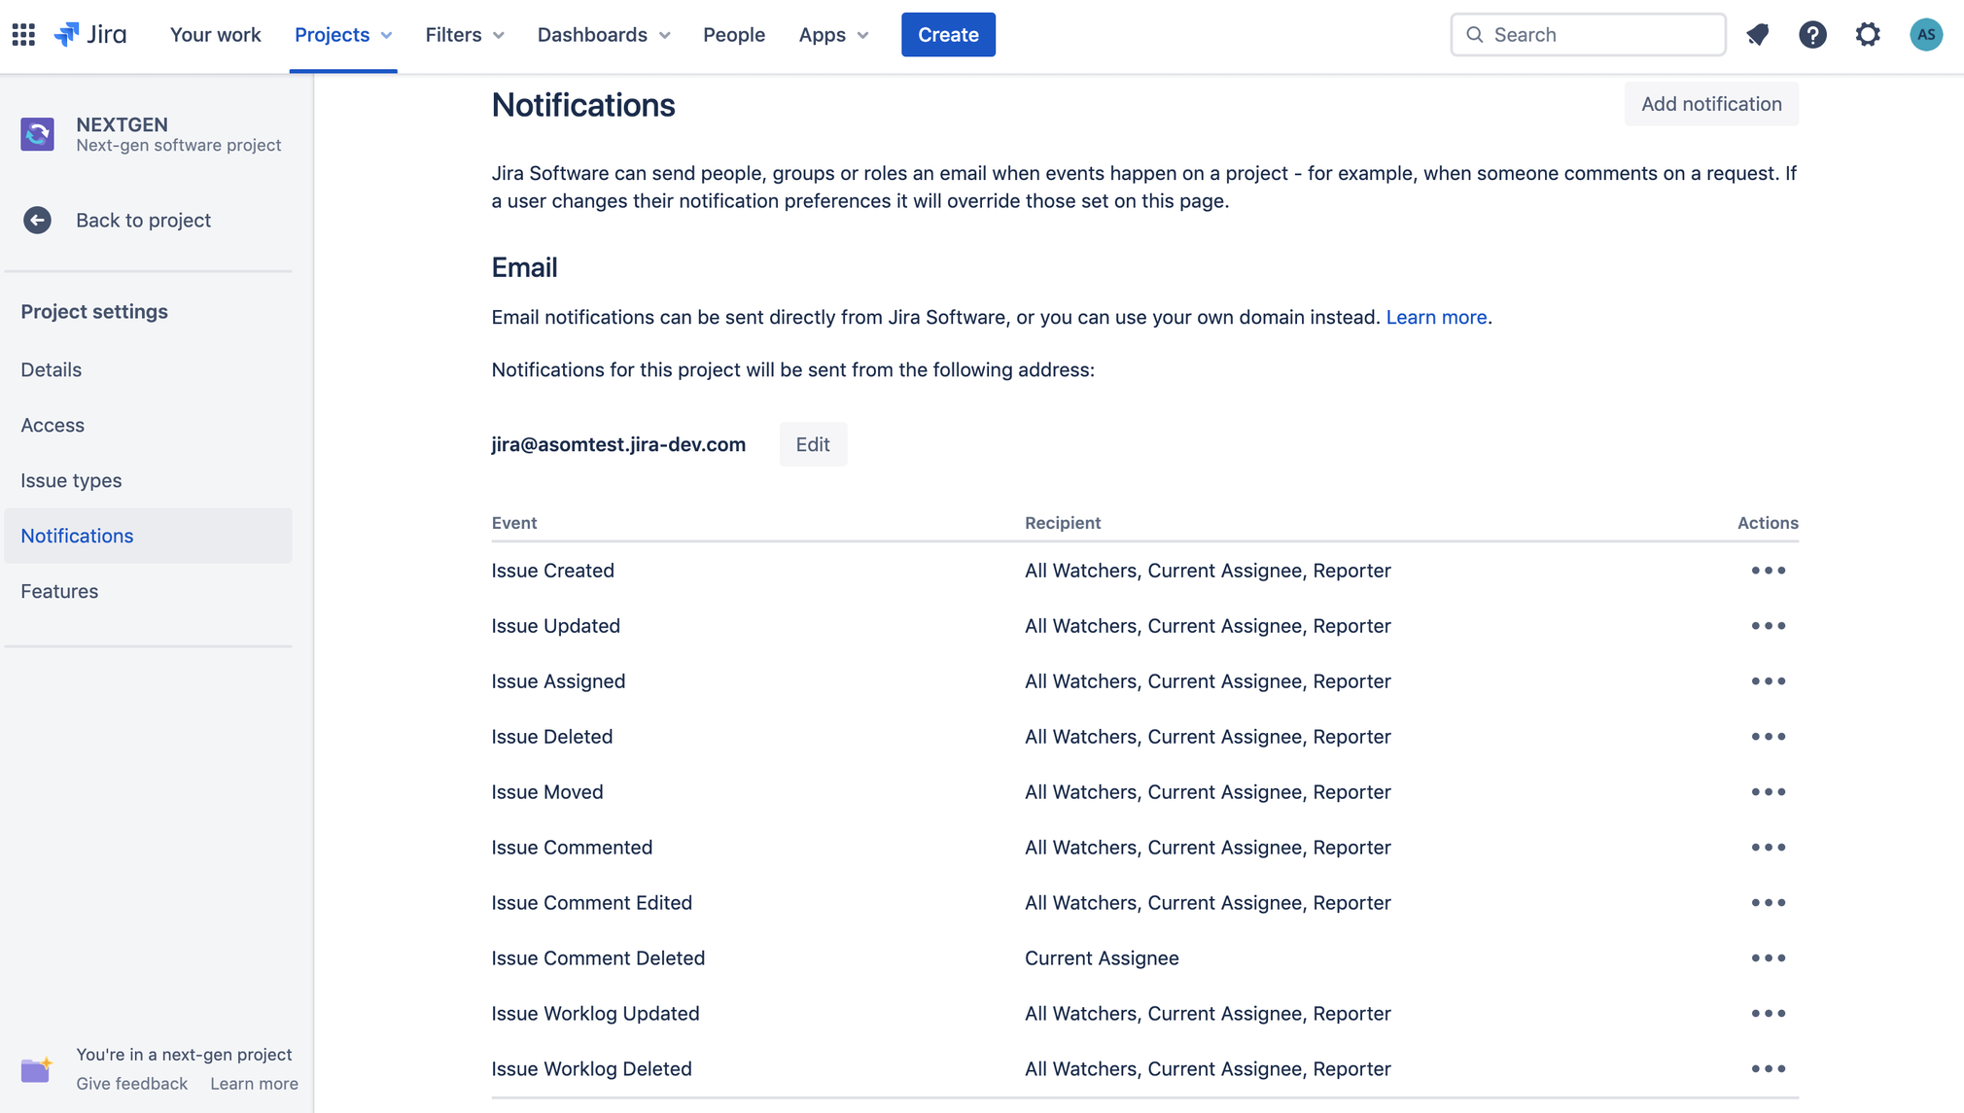The height and width of the screenshot is (1113, 1964).
Task: Open the notifications bell icon
Action: click(1757, 35)
